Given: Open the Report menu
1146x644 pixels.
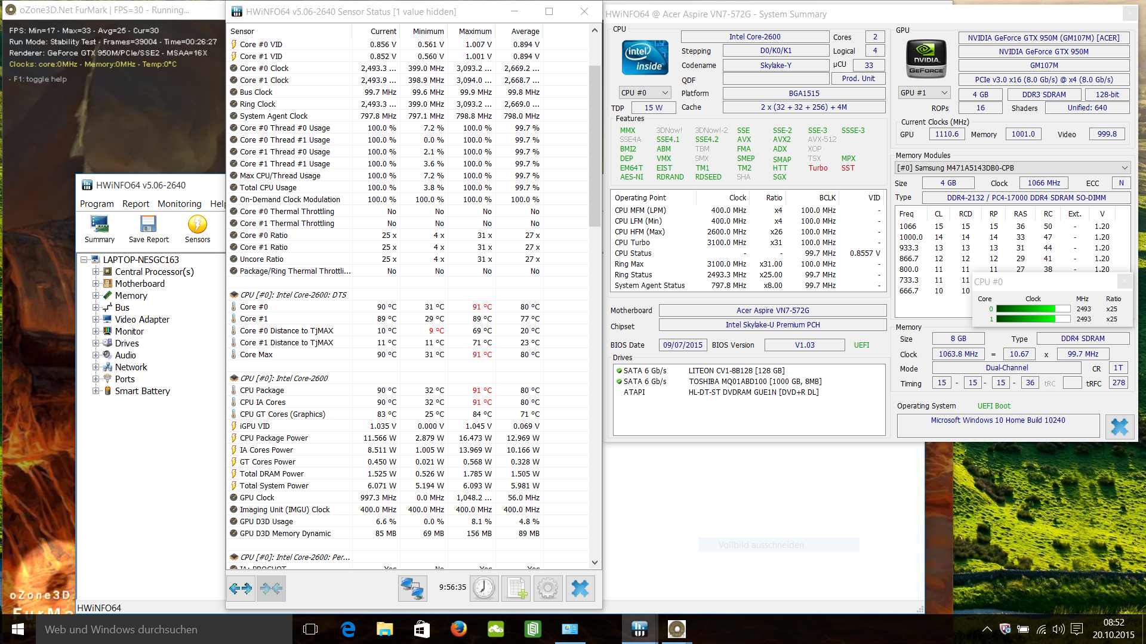Looking at the screenshot, I should [x=135, y=204].
